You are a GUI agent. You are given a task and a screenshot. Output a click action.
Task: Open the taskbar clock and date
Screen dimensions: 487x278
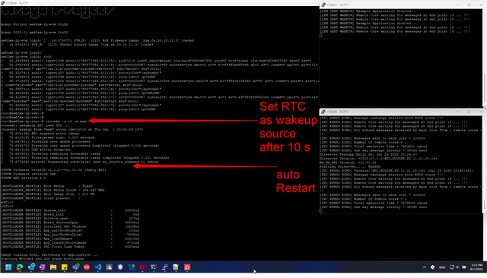click(x=477, y=267)
